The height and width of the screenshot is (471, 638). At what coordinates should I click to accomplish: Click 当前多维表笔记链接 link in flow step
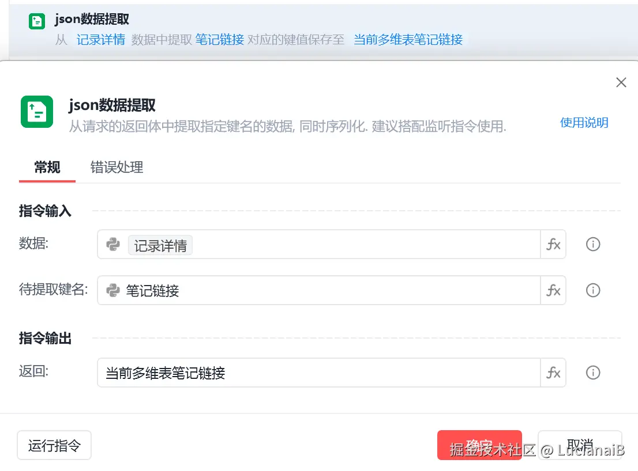(x=408, y=40)
